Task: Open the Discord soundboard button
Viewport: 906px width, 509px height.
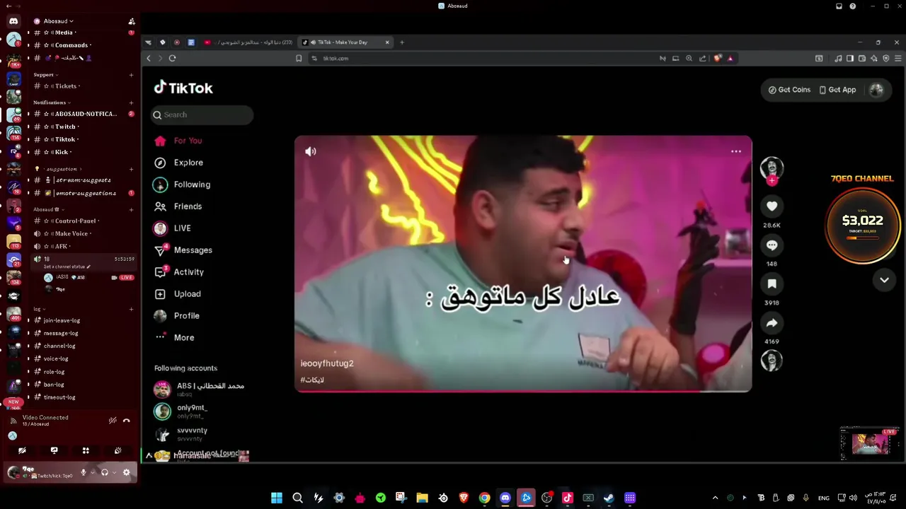Action: (x=117, y=450)
